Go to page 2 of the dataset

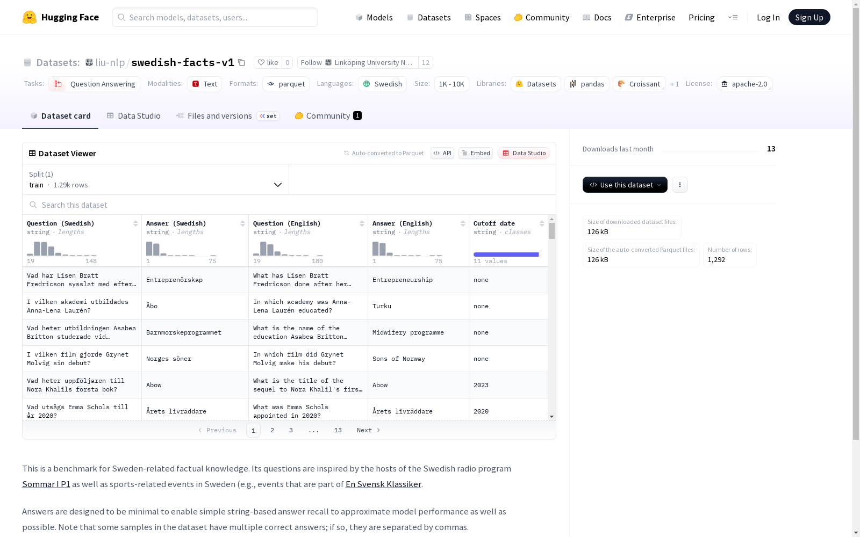point(273,430)
